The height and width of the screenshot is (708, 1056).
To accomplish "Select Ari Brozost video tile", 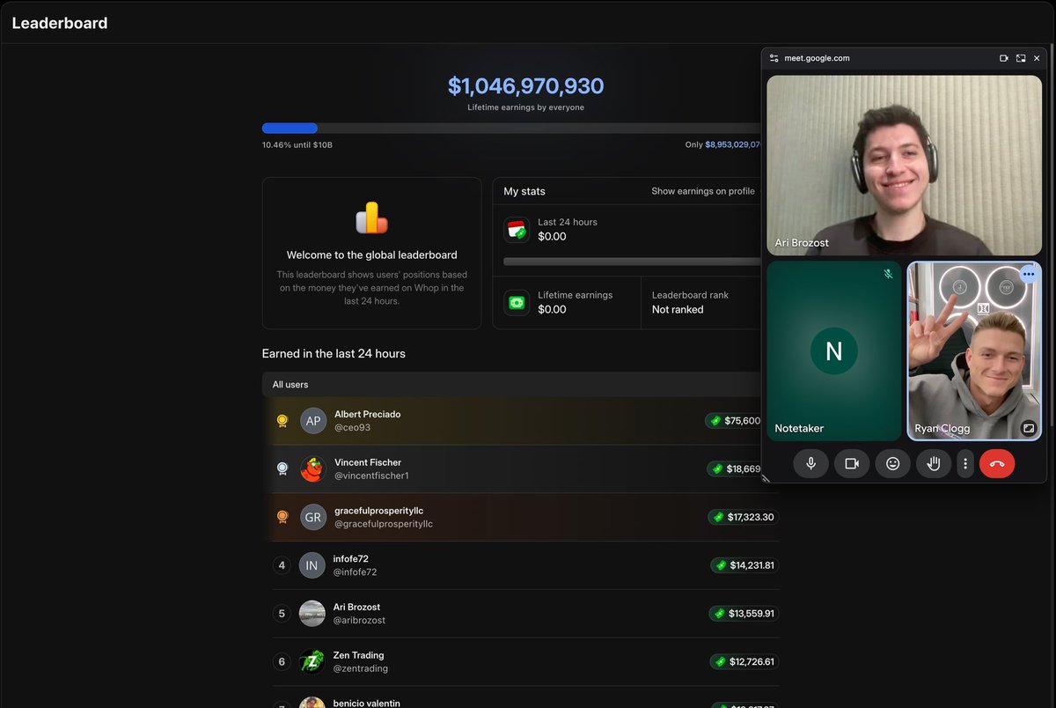I will (905, 166).
